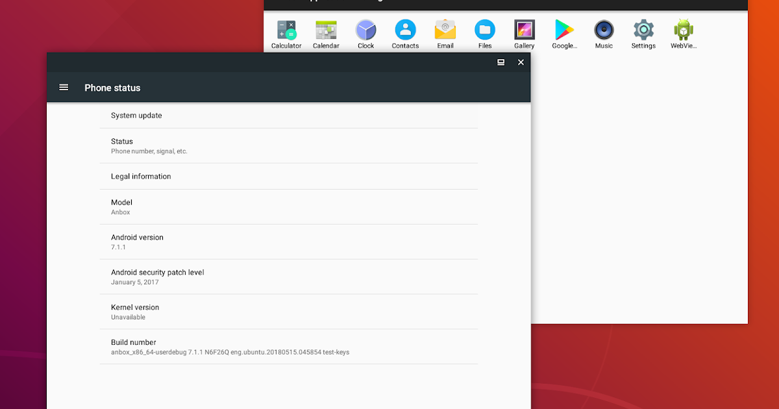Select the Model Anbox row
Viewport: 779px width, 409px height.
289,207
